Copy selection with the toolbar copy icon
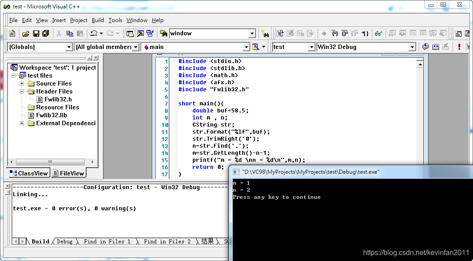The height and width of the screenshot is (261, 473). point(70,34)
